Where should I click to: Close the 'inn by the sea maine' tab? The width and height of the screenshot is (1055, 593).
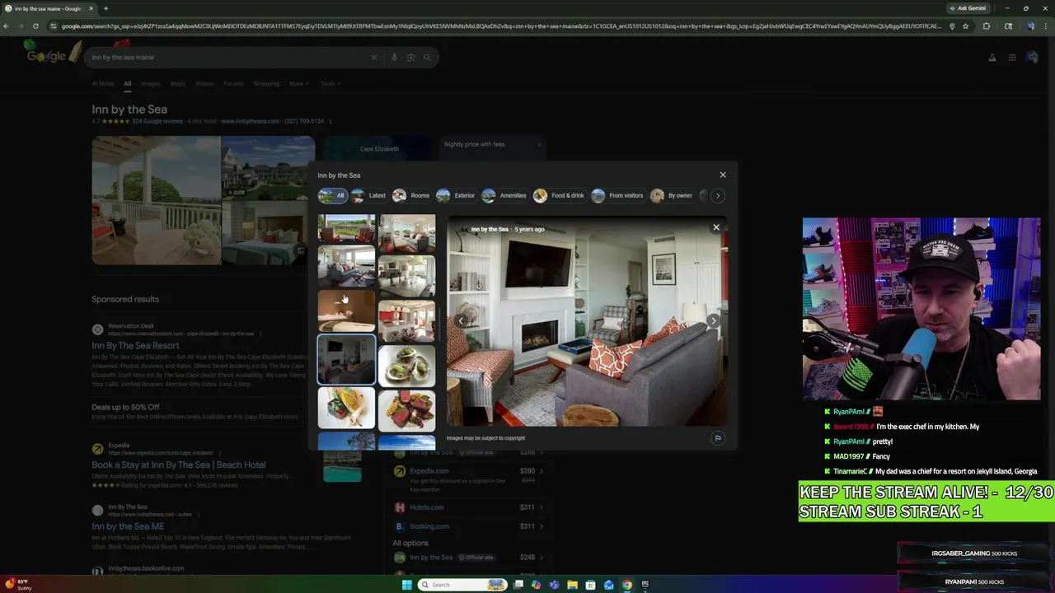[92, 8]
